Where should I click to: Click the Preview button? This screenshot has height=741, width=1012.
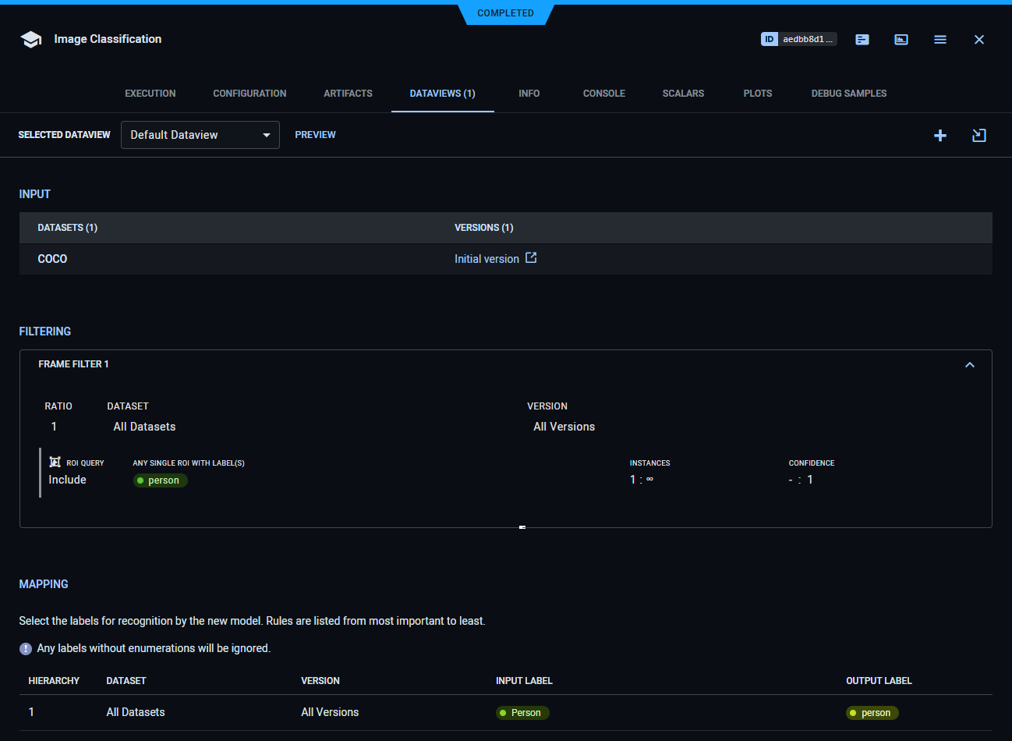(x=315, y=134)
